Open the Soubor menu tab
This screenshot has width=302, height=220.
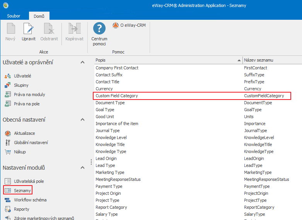pyautogui.click(x=14, y=16)
